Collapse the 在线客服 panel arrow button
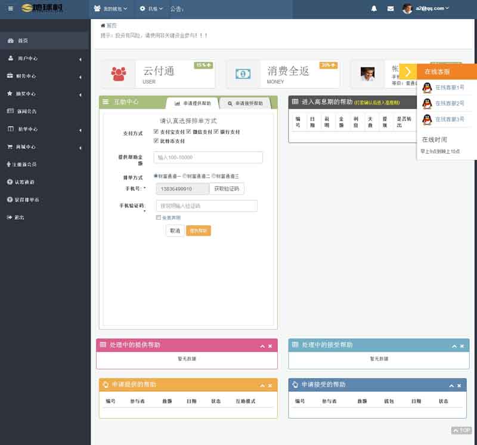The height and width of the screenshot is (445, 477). (x=408, y=72)
